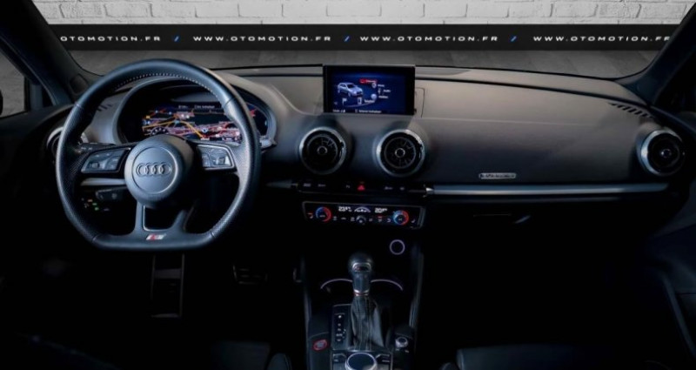The height and width of the screenshot is (370, 696).
Task: Open the far-right passenger air vent
Action: pos(665,152)
